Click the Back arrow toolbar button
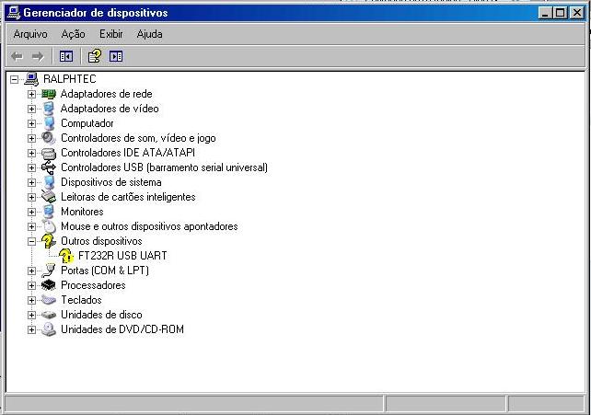The width and height of the screenshot is (591, 415). 17,56
